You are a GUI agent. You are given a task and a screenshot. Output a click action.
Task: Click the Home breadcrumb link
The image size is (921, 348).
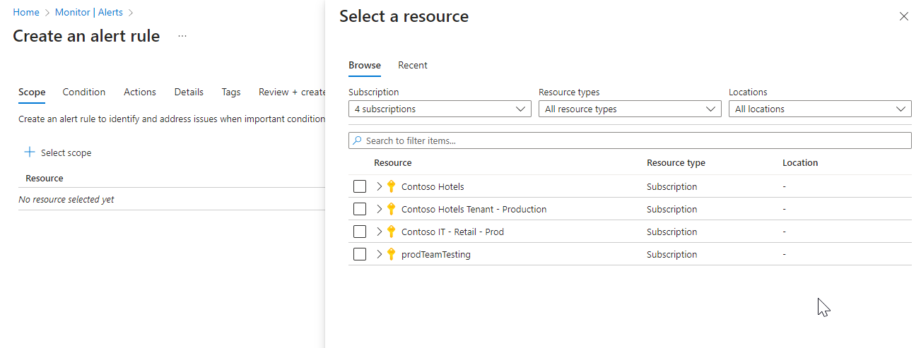pos(26,12)
